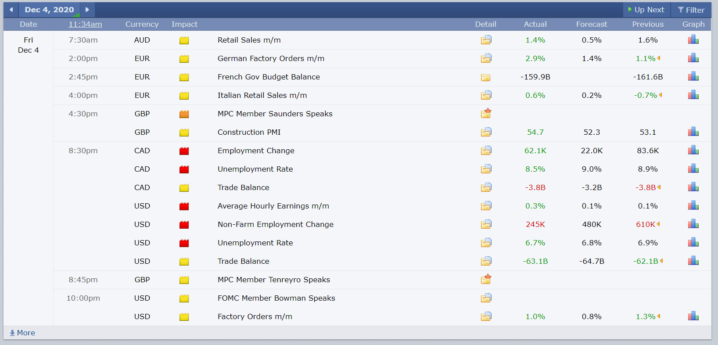Show graph for USD Trade Balance

point(693,261)
